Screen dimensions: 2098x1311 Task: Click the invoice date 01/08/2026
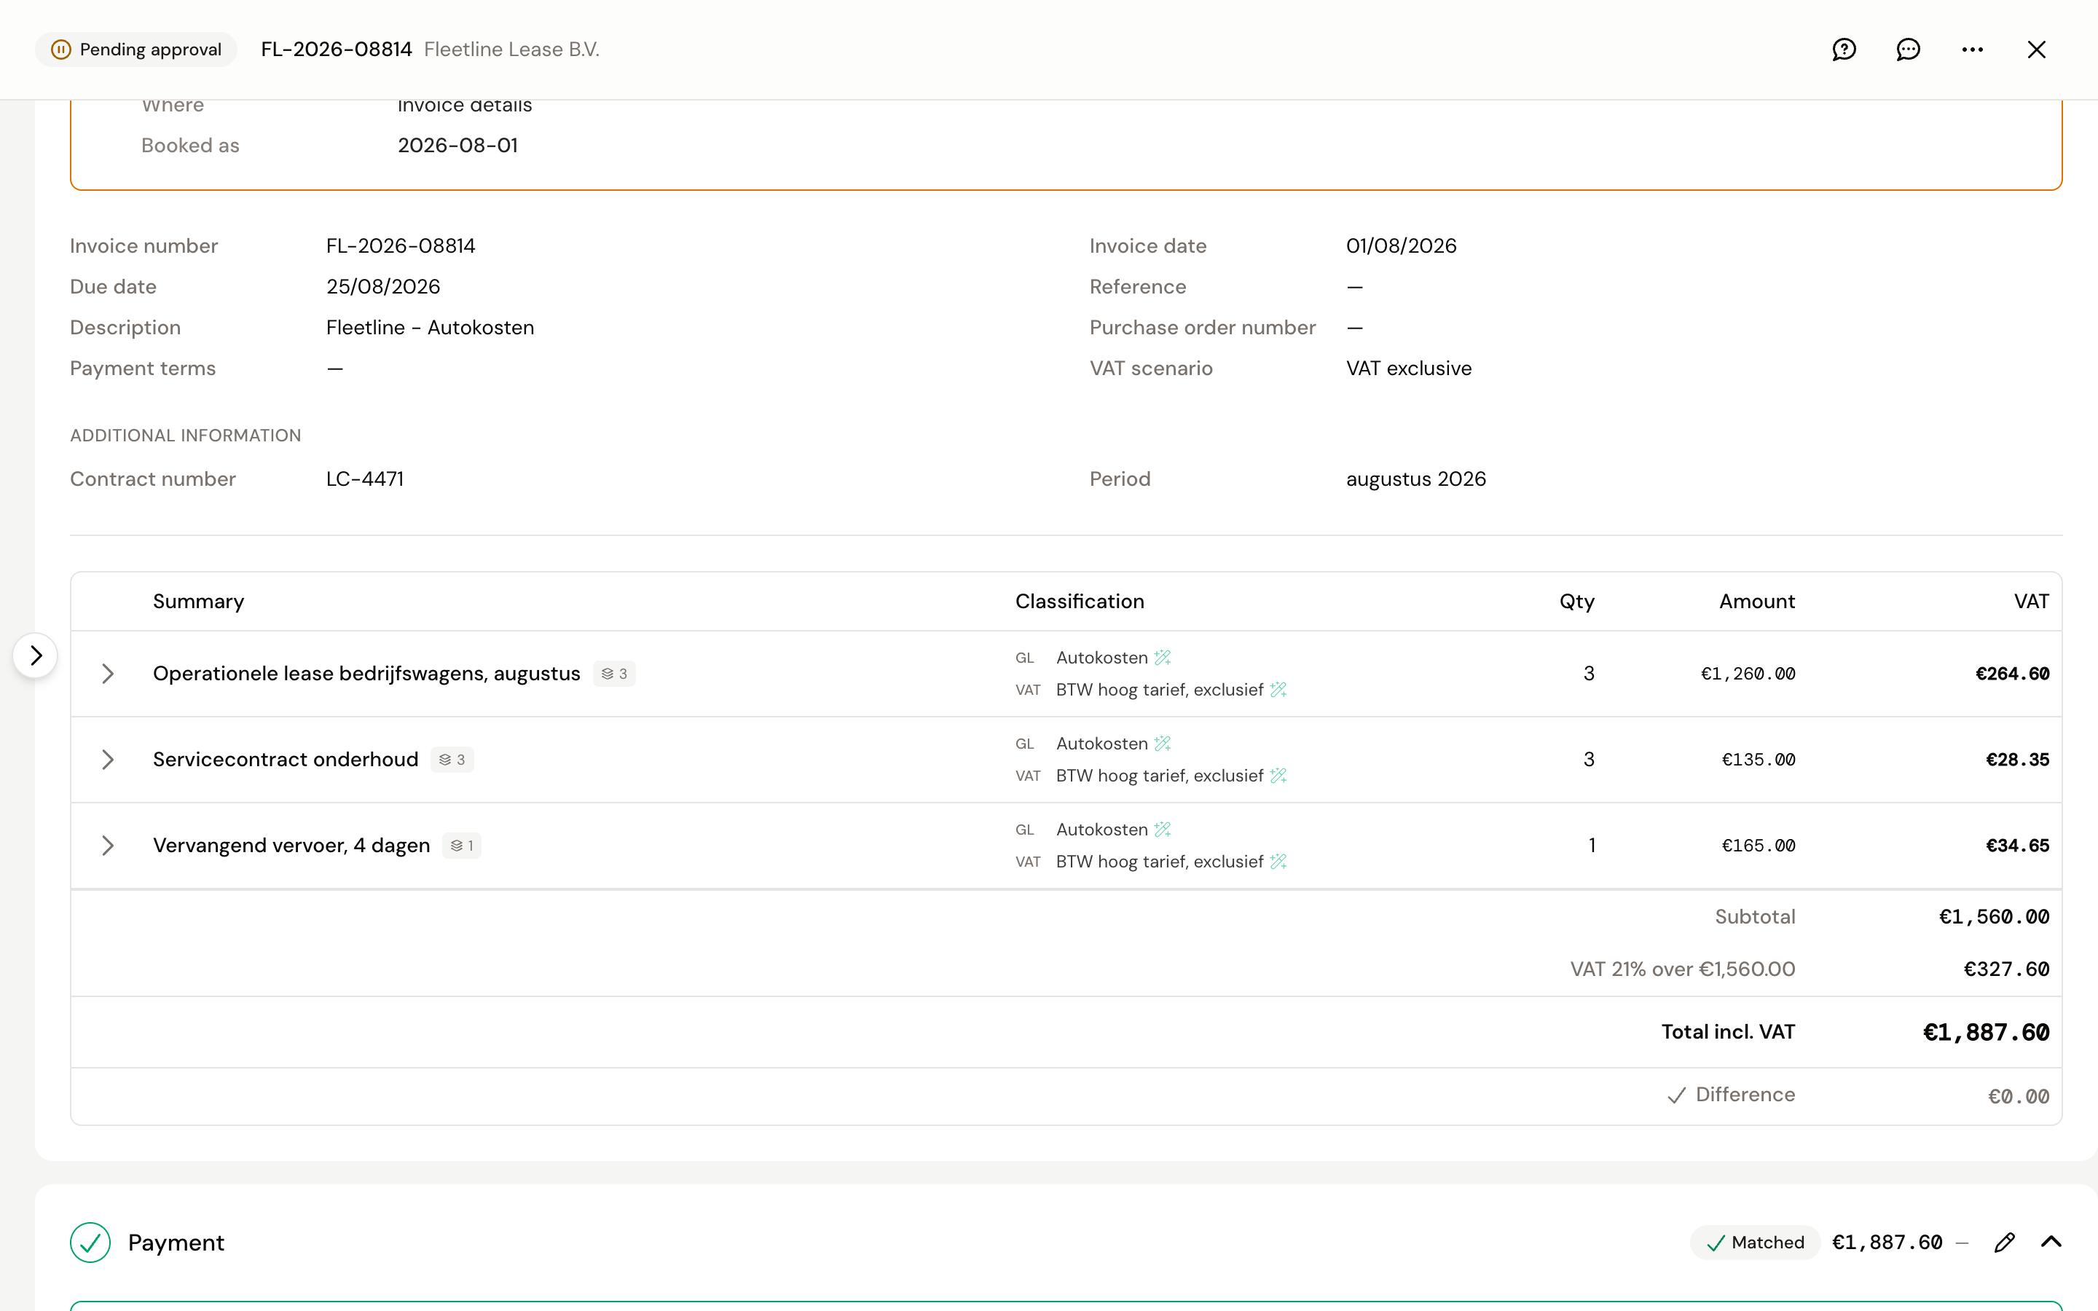[x=1401, y=246]
